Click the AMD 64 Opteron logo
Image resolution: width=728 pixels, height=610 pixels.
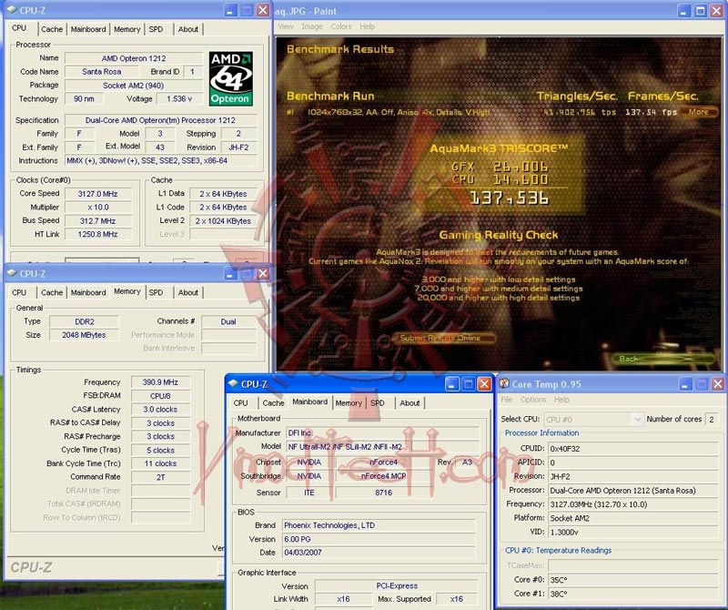pyautogui.click(x=231, y=78)
